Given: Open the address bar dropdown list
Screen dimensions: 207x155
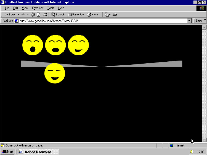Looking at the screenshot, I should click(189, 21).
